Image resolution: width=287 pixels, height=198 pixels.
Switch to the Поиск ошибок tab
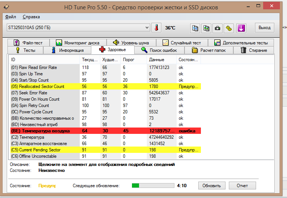(159, 50)
